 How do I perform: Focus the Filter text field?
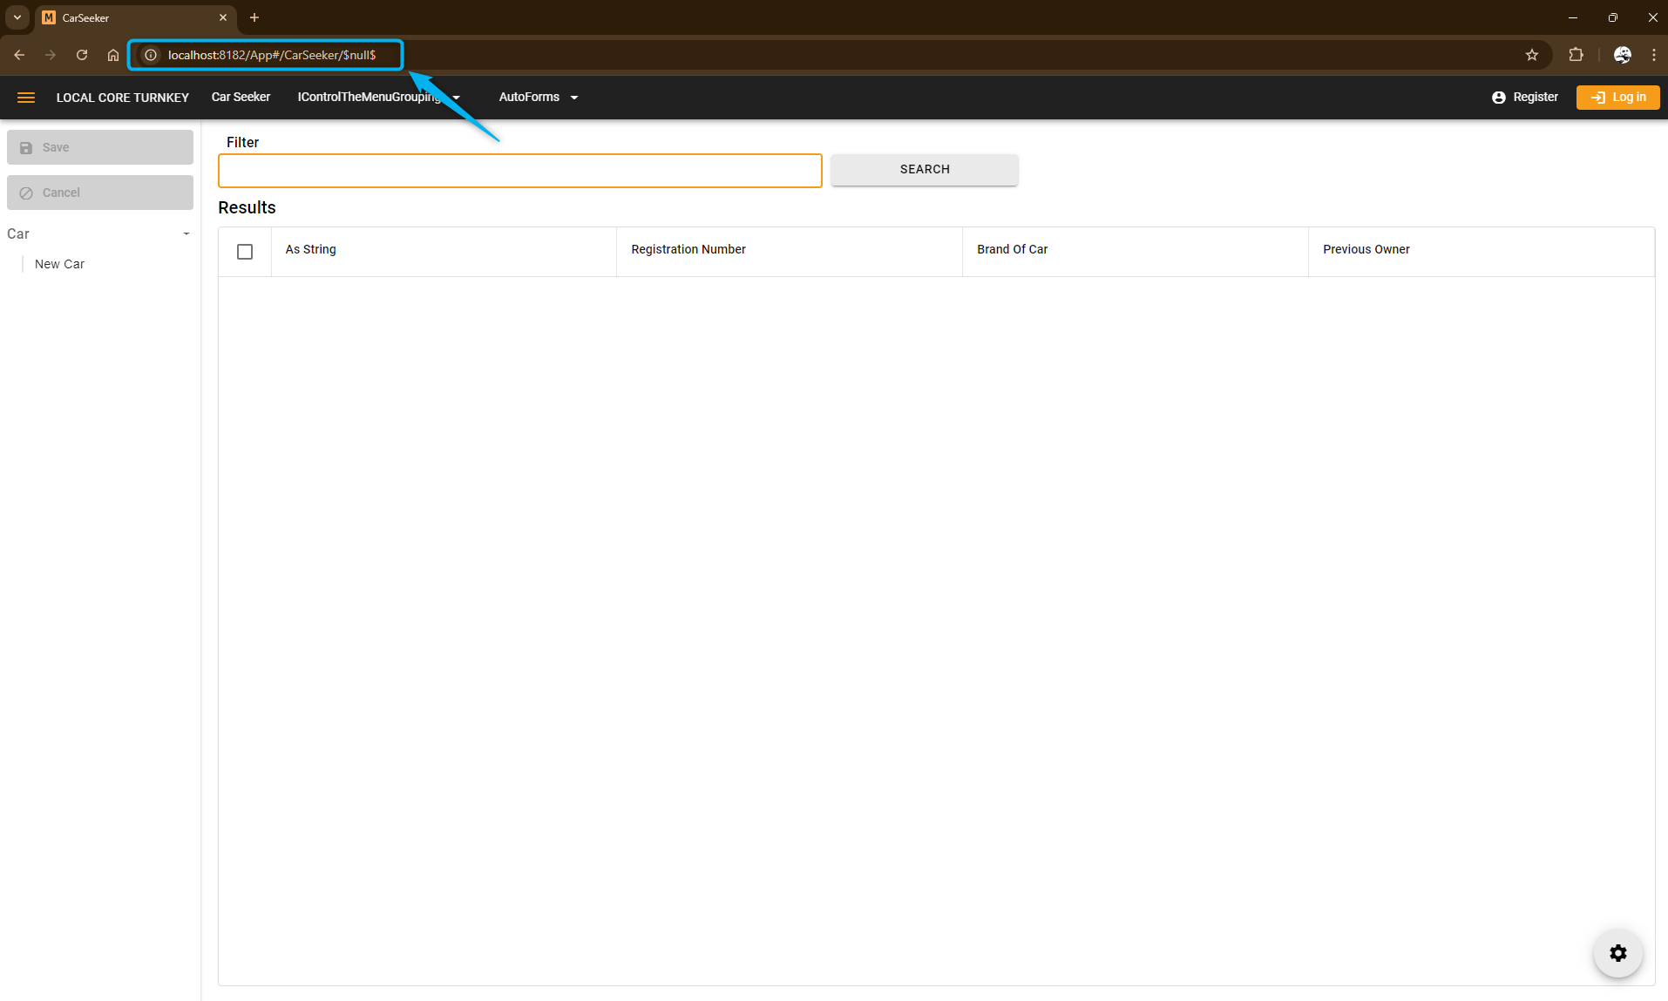pyautogui.click(x=519, y=171)
